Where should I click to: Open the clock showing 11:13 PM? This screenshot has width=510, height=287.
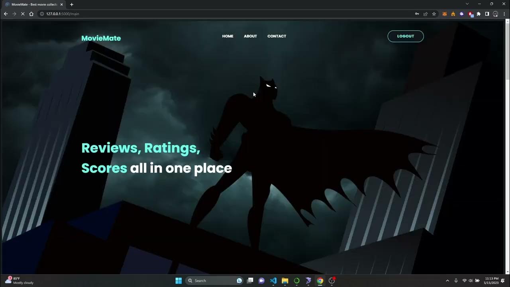click(x=491, y=281)
